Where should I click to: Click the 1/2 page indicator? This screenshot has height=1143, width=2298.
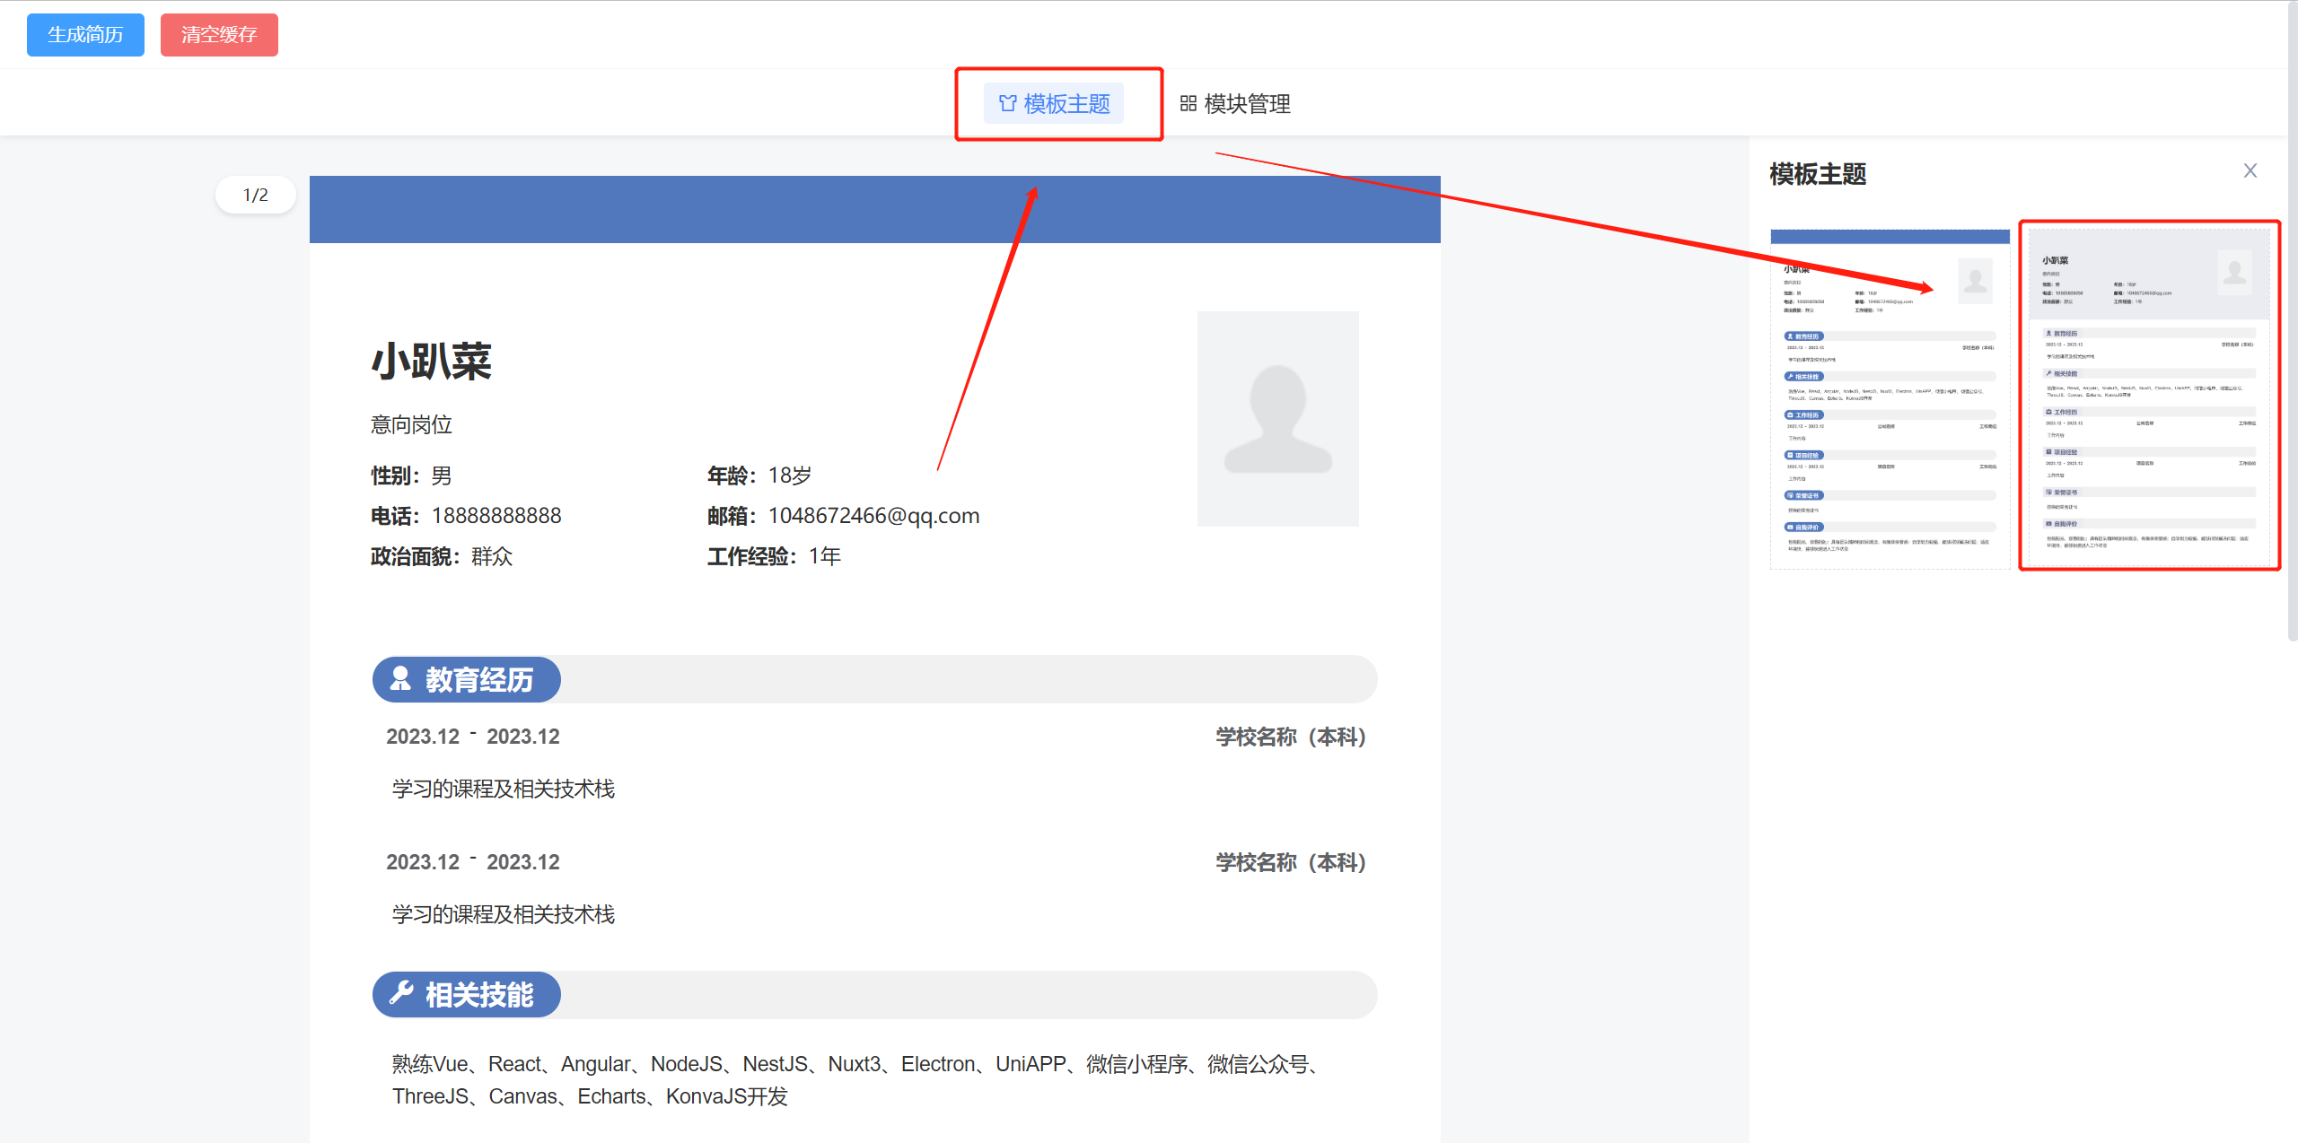(255, 195)
